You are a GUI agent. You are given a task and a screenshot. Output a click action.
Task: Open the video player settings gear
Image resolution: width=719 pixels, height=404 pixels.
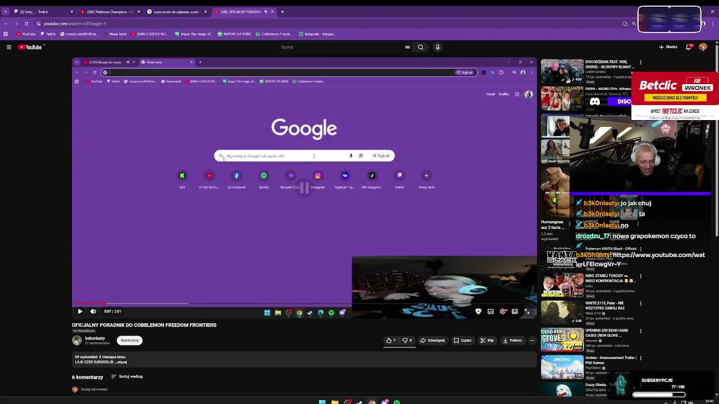[503, 311]
